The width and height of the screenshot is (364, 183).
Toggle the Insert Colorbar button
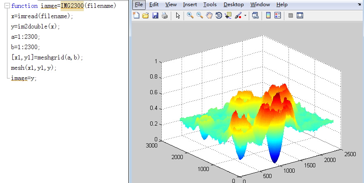[268, 16]
